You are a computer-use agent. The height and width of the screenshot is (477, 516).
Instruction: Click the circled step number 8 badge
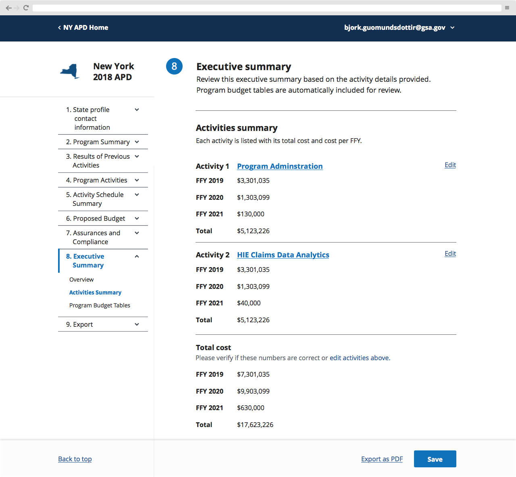click(x=174, y=66)
